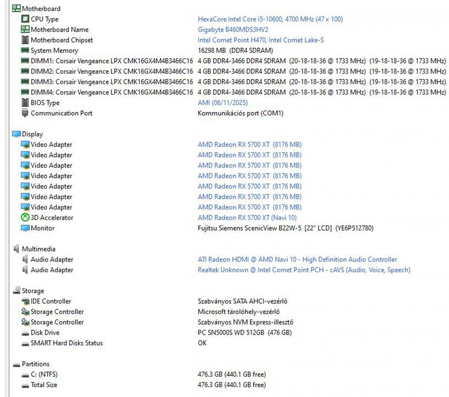
Task: Click the first AMD Radeon RX 5700 XT link
Action: coord(249,144)
